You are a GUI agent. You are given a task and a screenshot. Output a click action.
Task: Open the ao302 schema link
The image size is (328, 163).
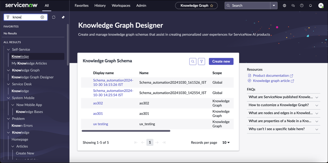[x=98, y=103]
